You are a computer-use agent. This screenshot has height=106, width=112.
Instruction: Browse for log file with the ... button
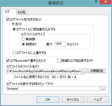[85, 71]
